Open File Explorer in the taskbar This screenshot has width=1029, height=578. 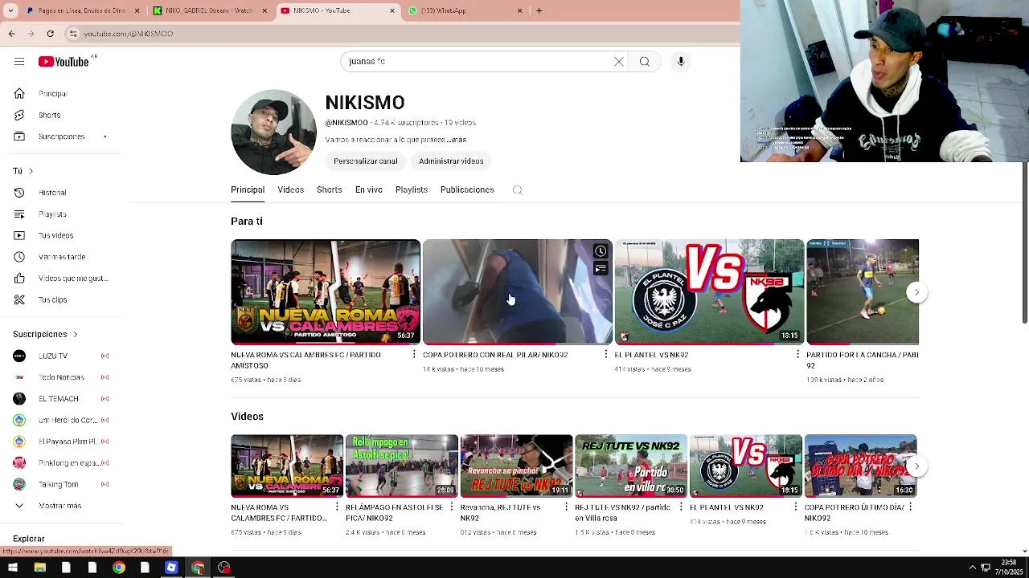point(39,568)
